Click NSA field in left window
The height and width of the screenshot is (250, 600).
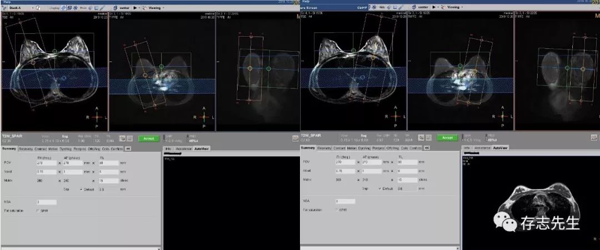[x=47, y=202]
